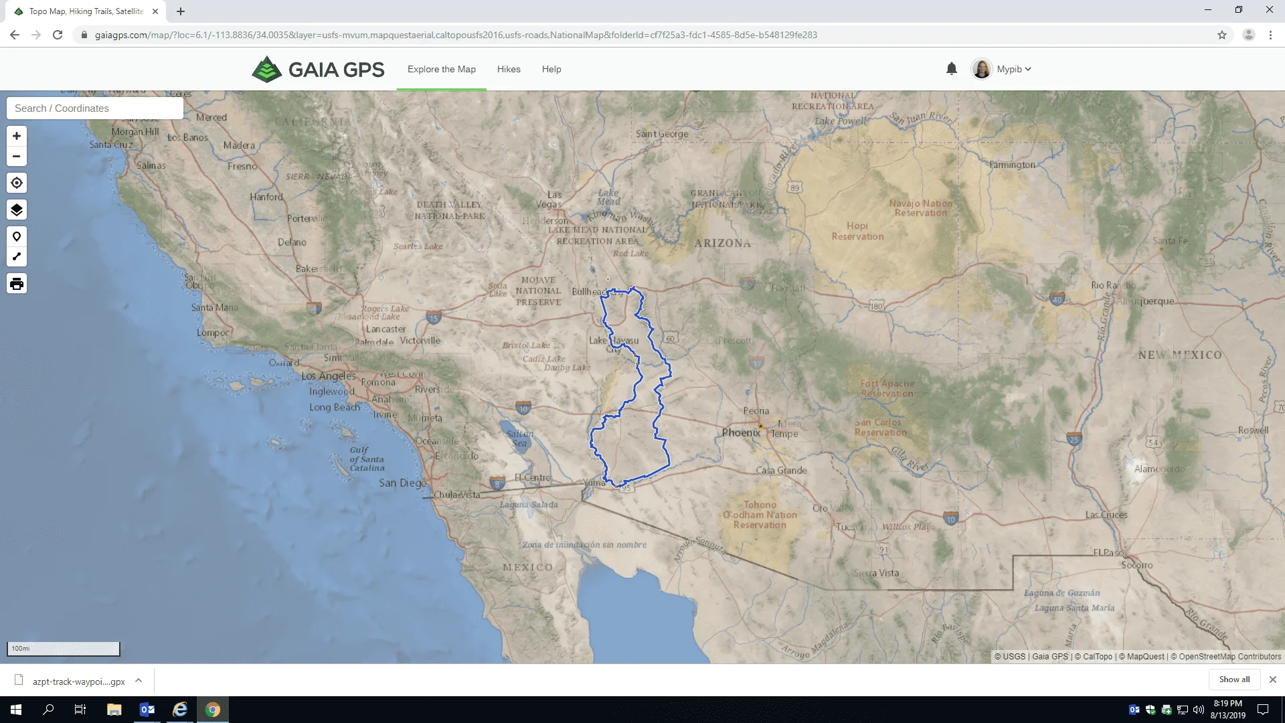Open the azpt-track-waypoi gpx download options
Viewport: 1285px width, 723px height.
point(139,680)
